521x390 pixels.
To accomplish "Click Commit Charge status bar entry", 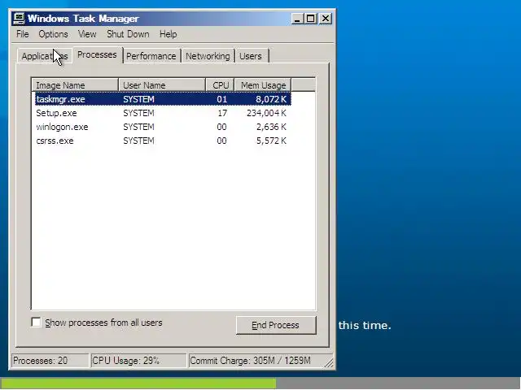I will click(x=256, y=361).
